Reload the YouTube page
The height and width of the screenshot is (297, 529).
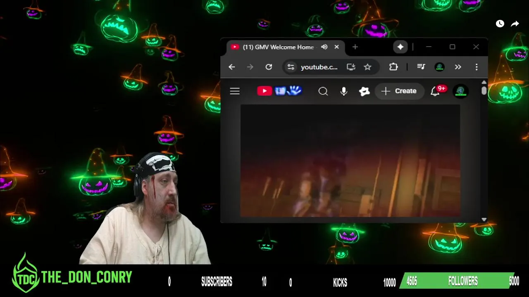(x=269, y=67)
